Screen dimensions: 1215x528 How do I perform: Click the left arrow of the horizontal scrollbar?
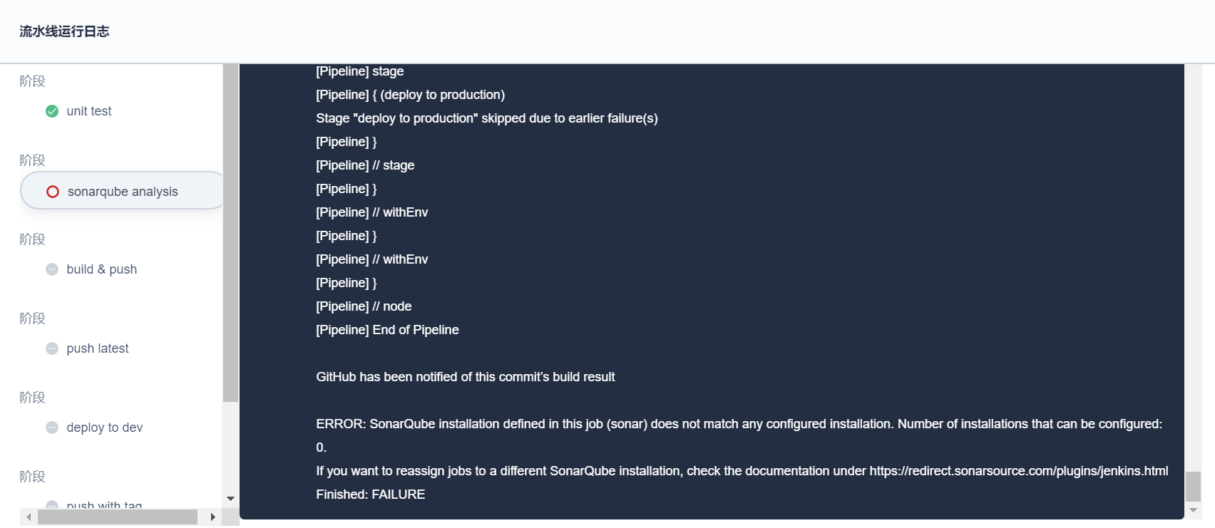(x=29, y=517)
